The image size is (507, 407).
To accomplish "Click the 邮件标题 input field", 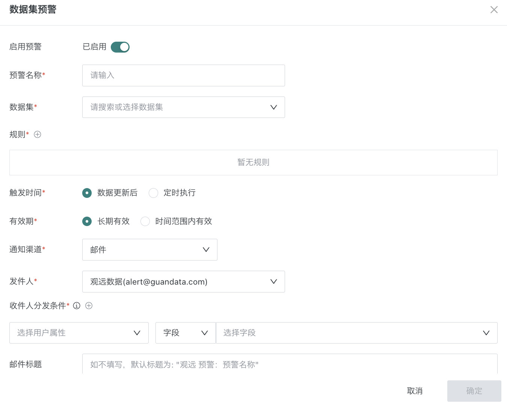I will click(290, 364).
